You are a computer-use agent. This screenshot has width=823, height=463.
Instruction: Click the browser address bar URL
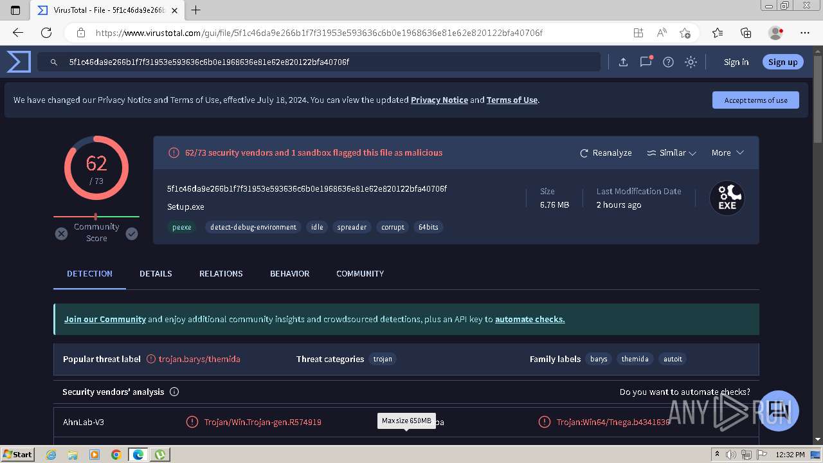coord(319,33)
